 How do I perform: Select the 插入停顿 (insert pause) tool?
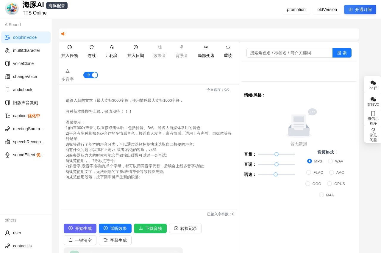point(69,51)
